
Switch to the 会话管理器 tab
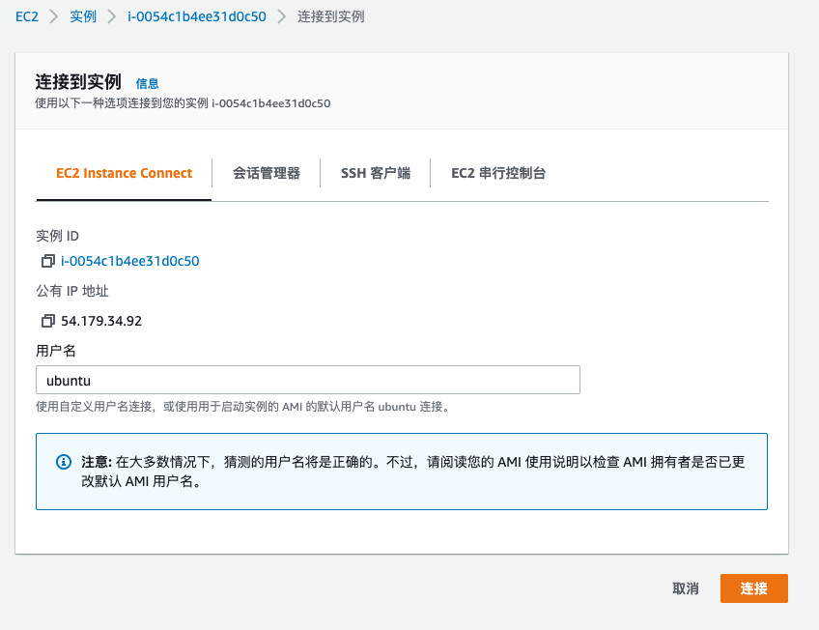pyautogui.click(x=267, y=173)
